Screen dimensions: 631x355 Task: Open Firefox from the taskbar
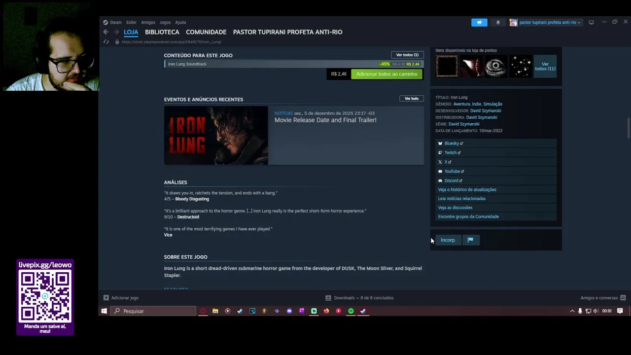pos(326,311)
